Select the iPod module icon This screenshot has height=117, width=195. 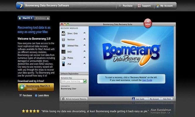point(63,64)
